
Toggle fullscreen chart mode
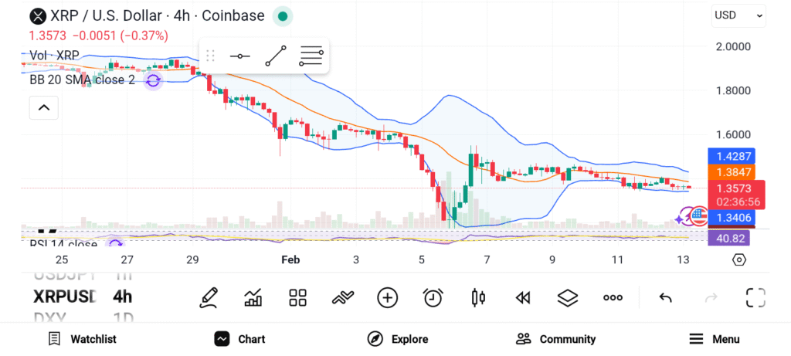pyautogui.click(x=755, y=297)
